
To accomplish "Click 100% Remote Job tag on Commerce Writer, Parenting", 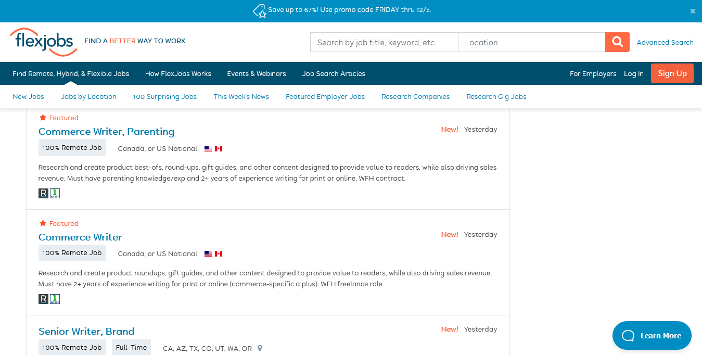I will point(72,148).
